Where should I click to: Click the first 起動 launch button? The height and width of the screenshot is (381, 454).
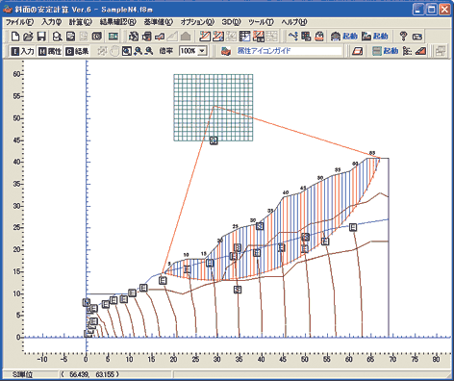(x=344, y=37)
